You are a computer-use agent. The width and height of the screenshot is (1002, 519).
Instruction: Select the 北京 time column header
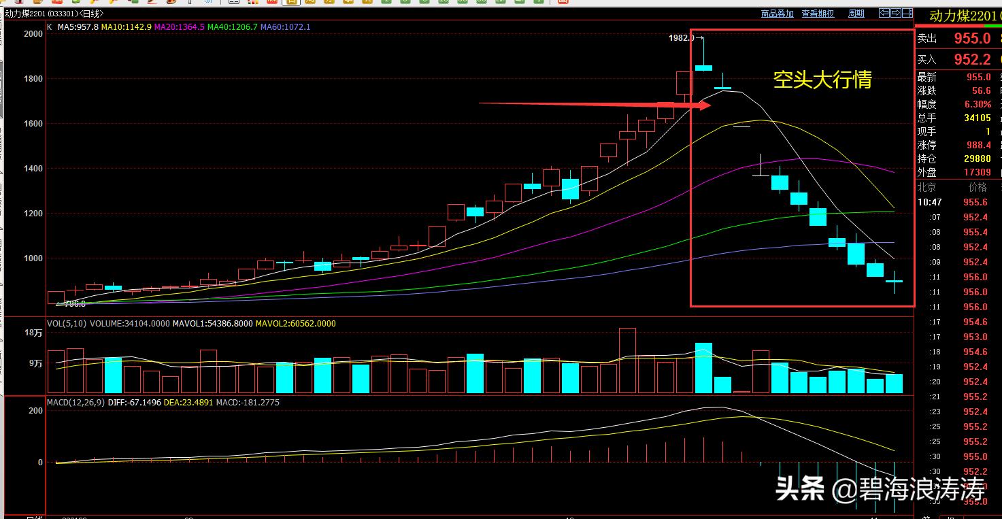926,187
